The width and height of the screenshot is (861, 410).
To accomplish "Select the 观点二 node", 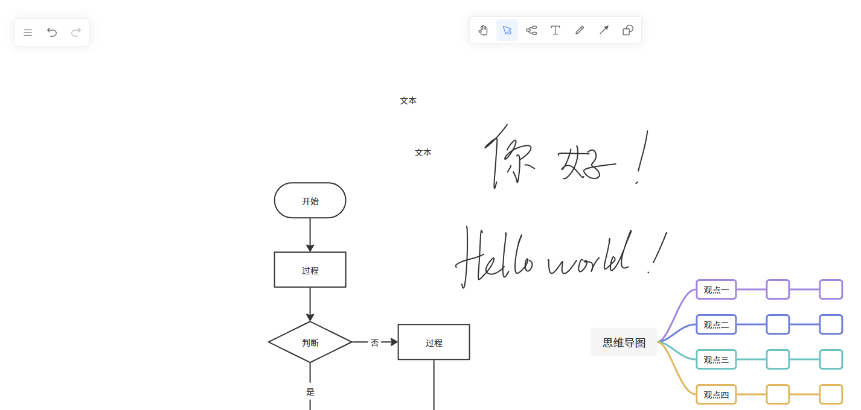I will (x=715, y=324).
